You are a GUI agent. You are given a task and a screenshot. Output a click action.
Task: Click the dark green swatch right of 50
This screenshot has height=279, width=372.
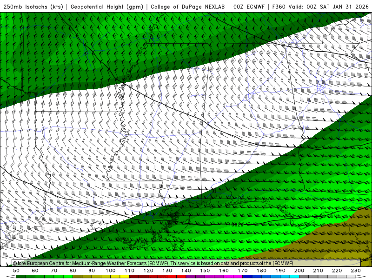point(21,277)
